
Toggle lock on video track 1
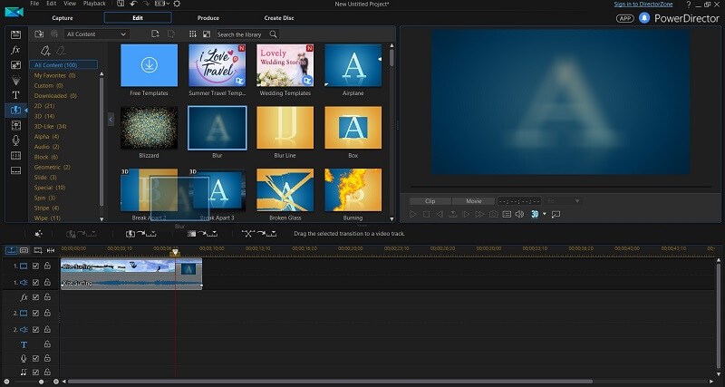(47, 266)
